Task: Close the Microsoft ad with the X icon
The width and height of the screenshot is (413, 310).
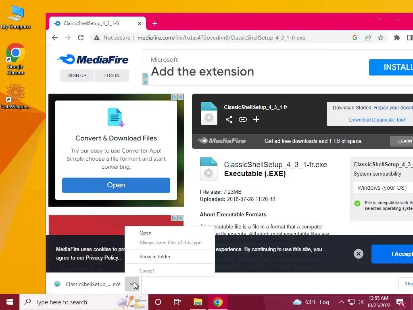Action: coord(145,82)
